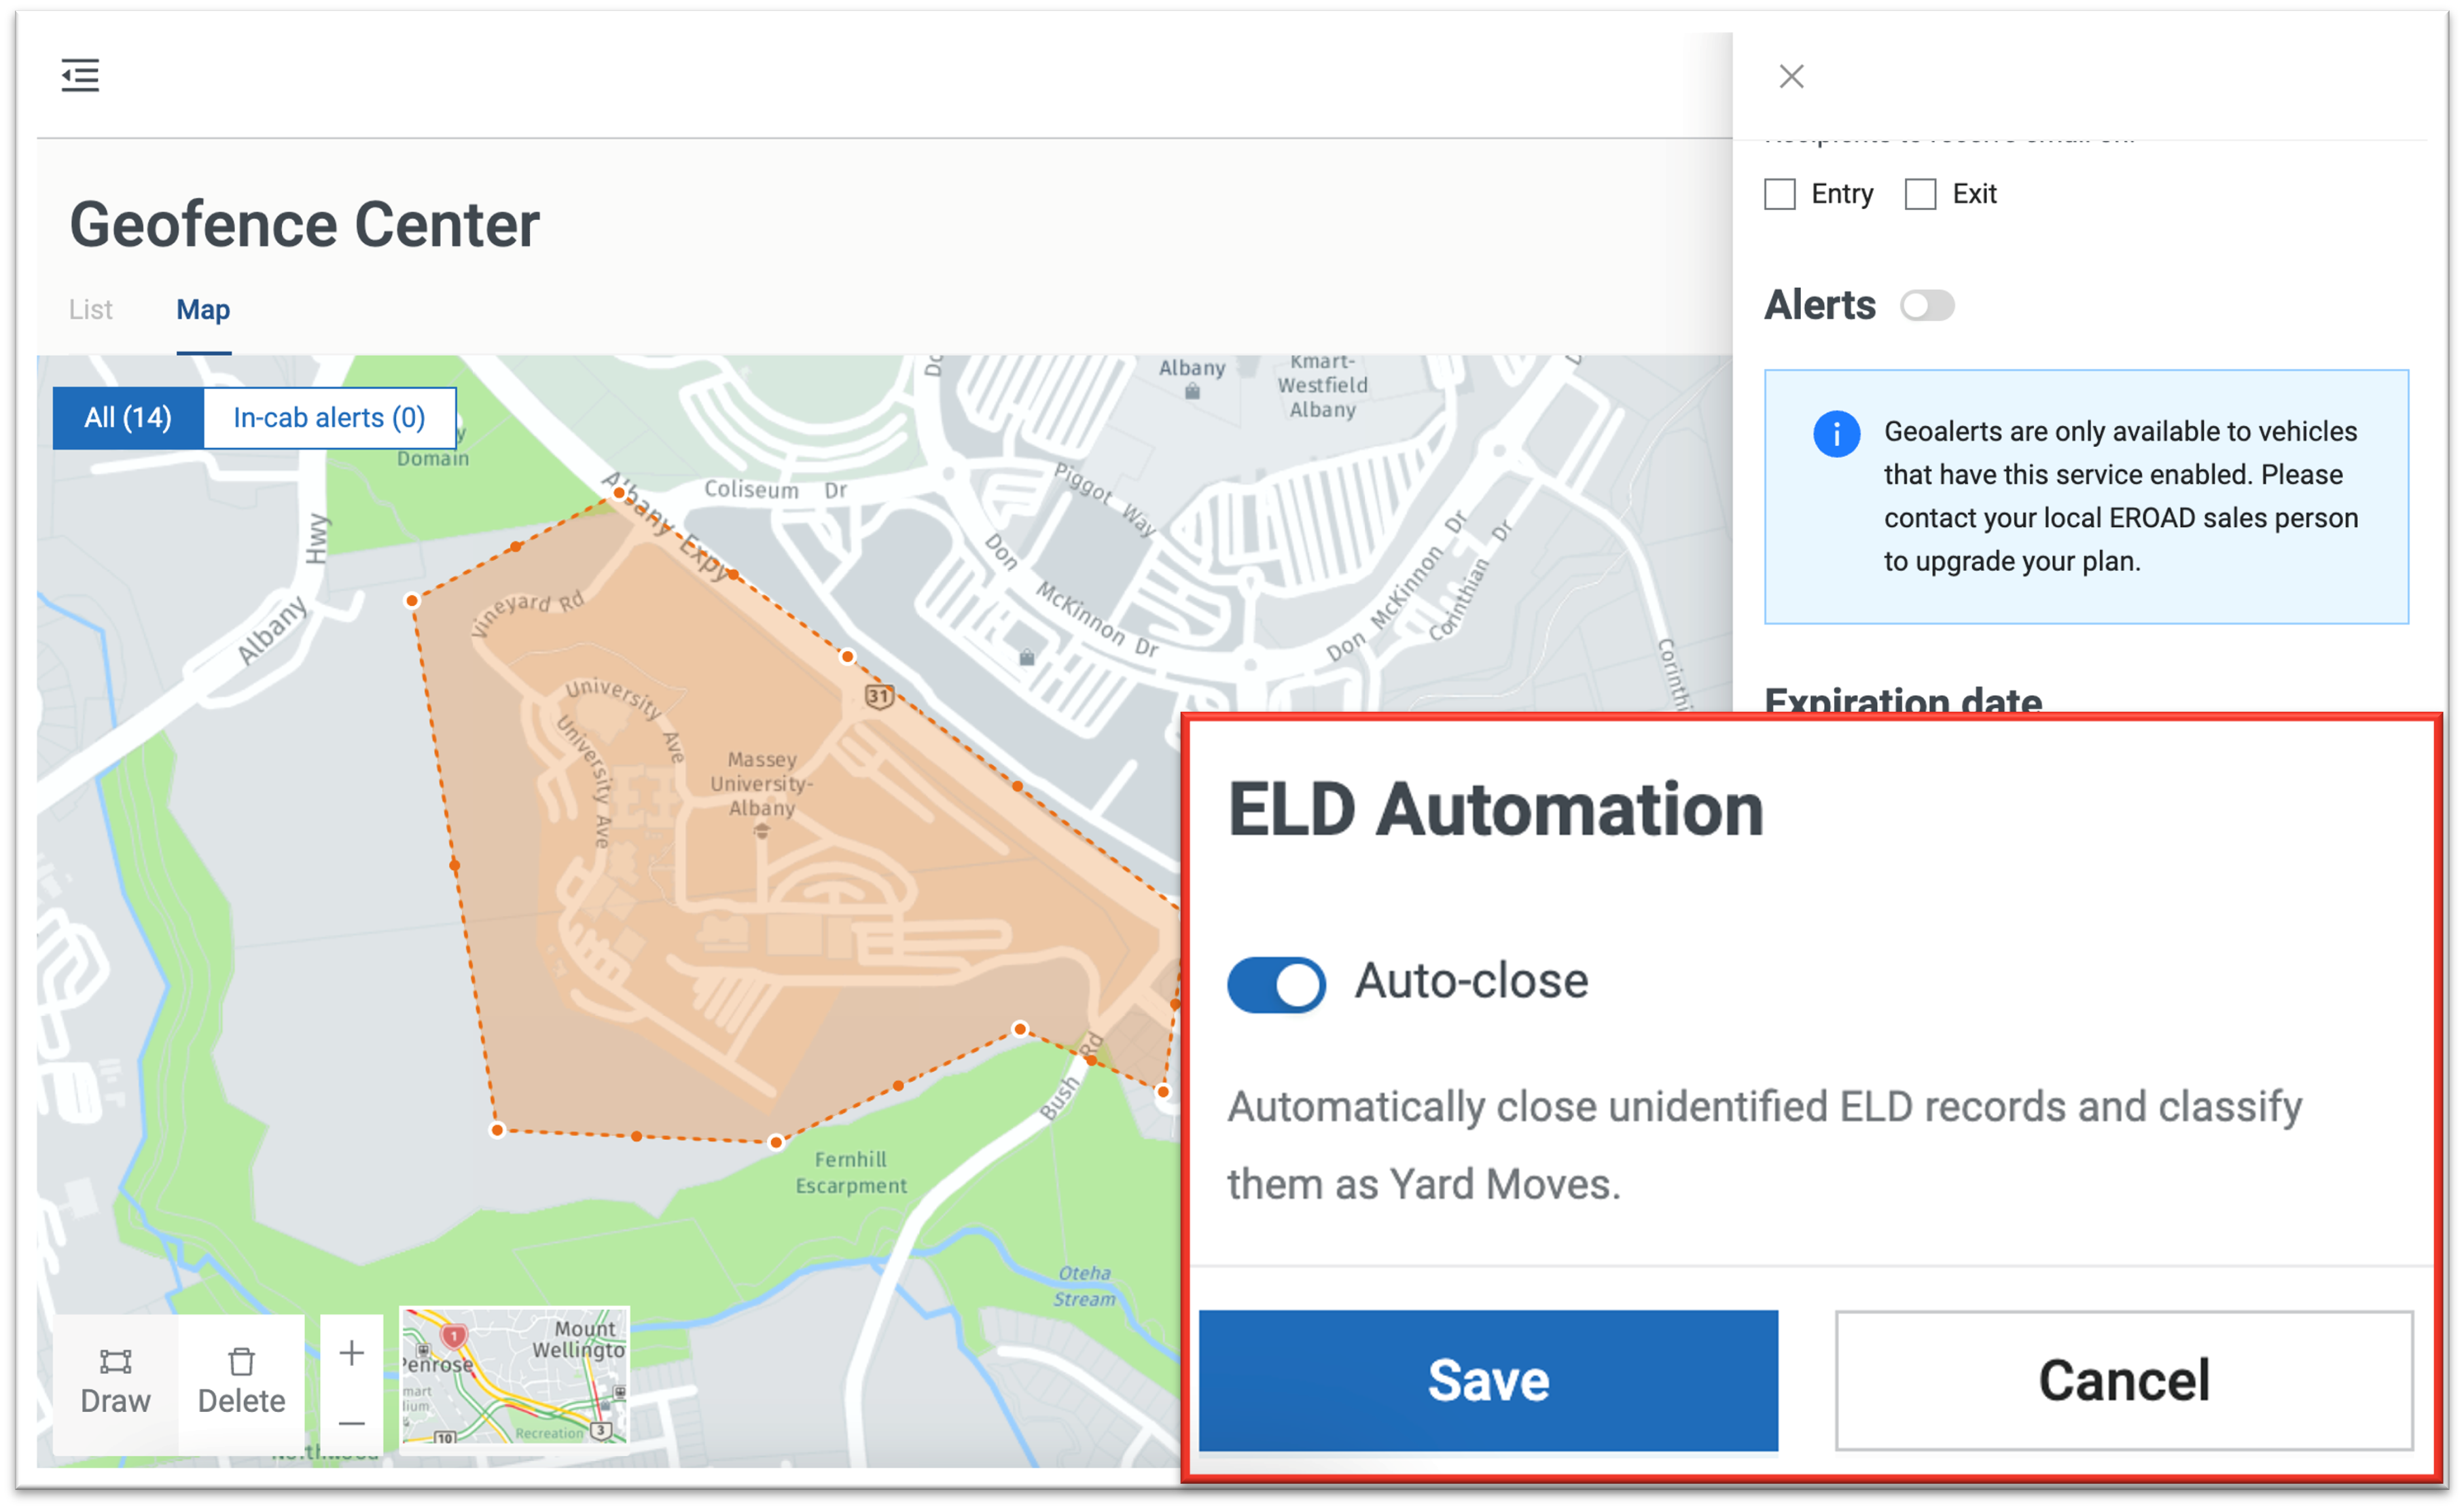
Task: Check the Exit checkbox
Action: pyautogui.click(x=1920, y=194)
